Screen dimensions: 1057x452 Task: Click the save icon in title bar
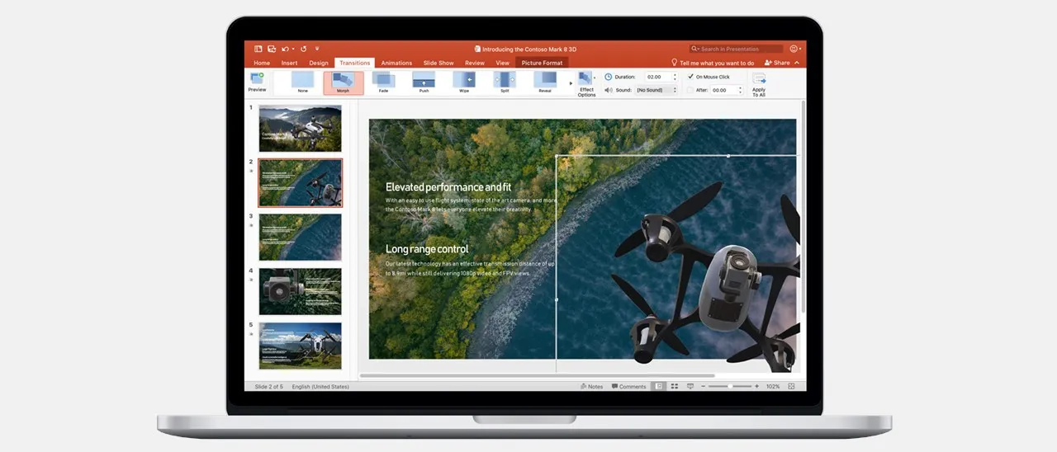[270, 49]
